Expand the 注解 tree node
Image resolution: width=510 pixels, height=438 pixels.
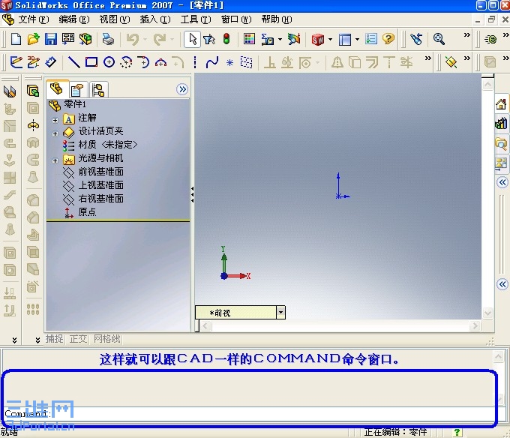pos(55,120)
